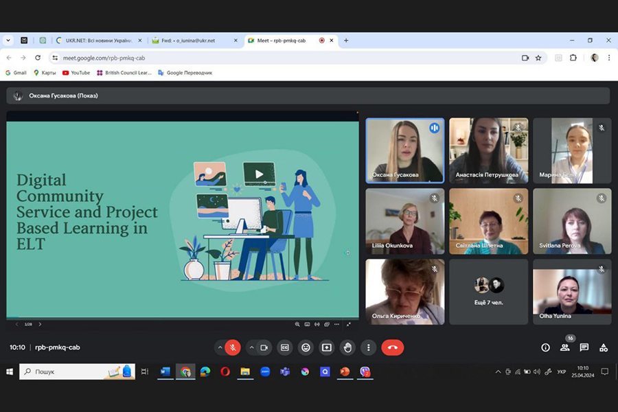Open Viber from the taskbar
This screenshot has height=412, width=618.
pos(365,371)
